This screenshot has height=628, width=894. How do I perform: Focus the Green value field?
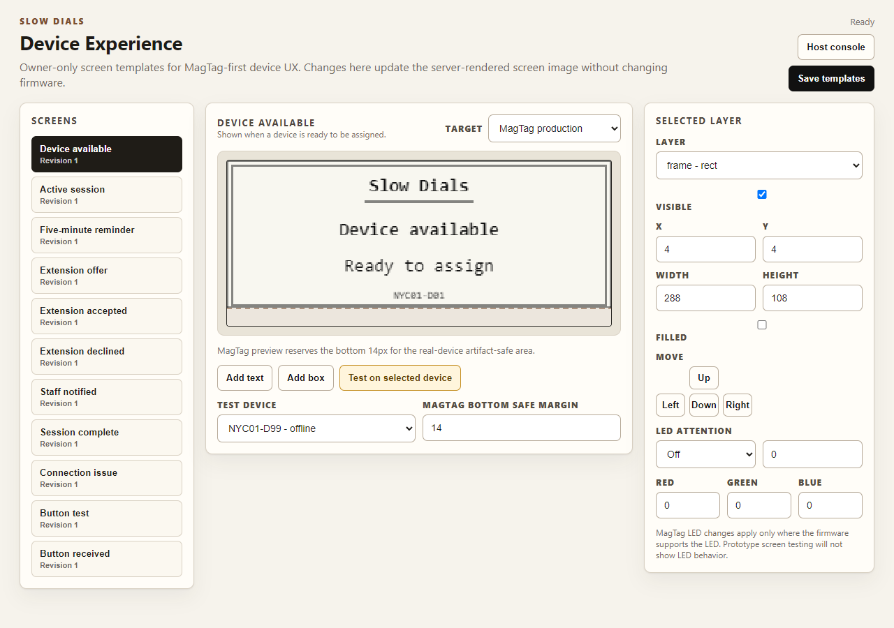point(759,505)
